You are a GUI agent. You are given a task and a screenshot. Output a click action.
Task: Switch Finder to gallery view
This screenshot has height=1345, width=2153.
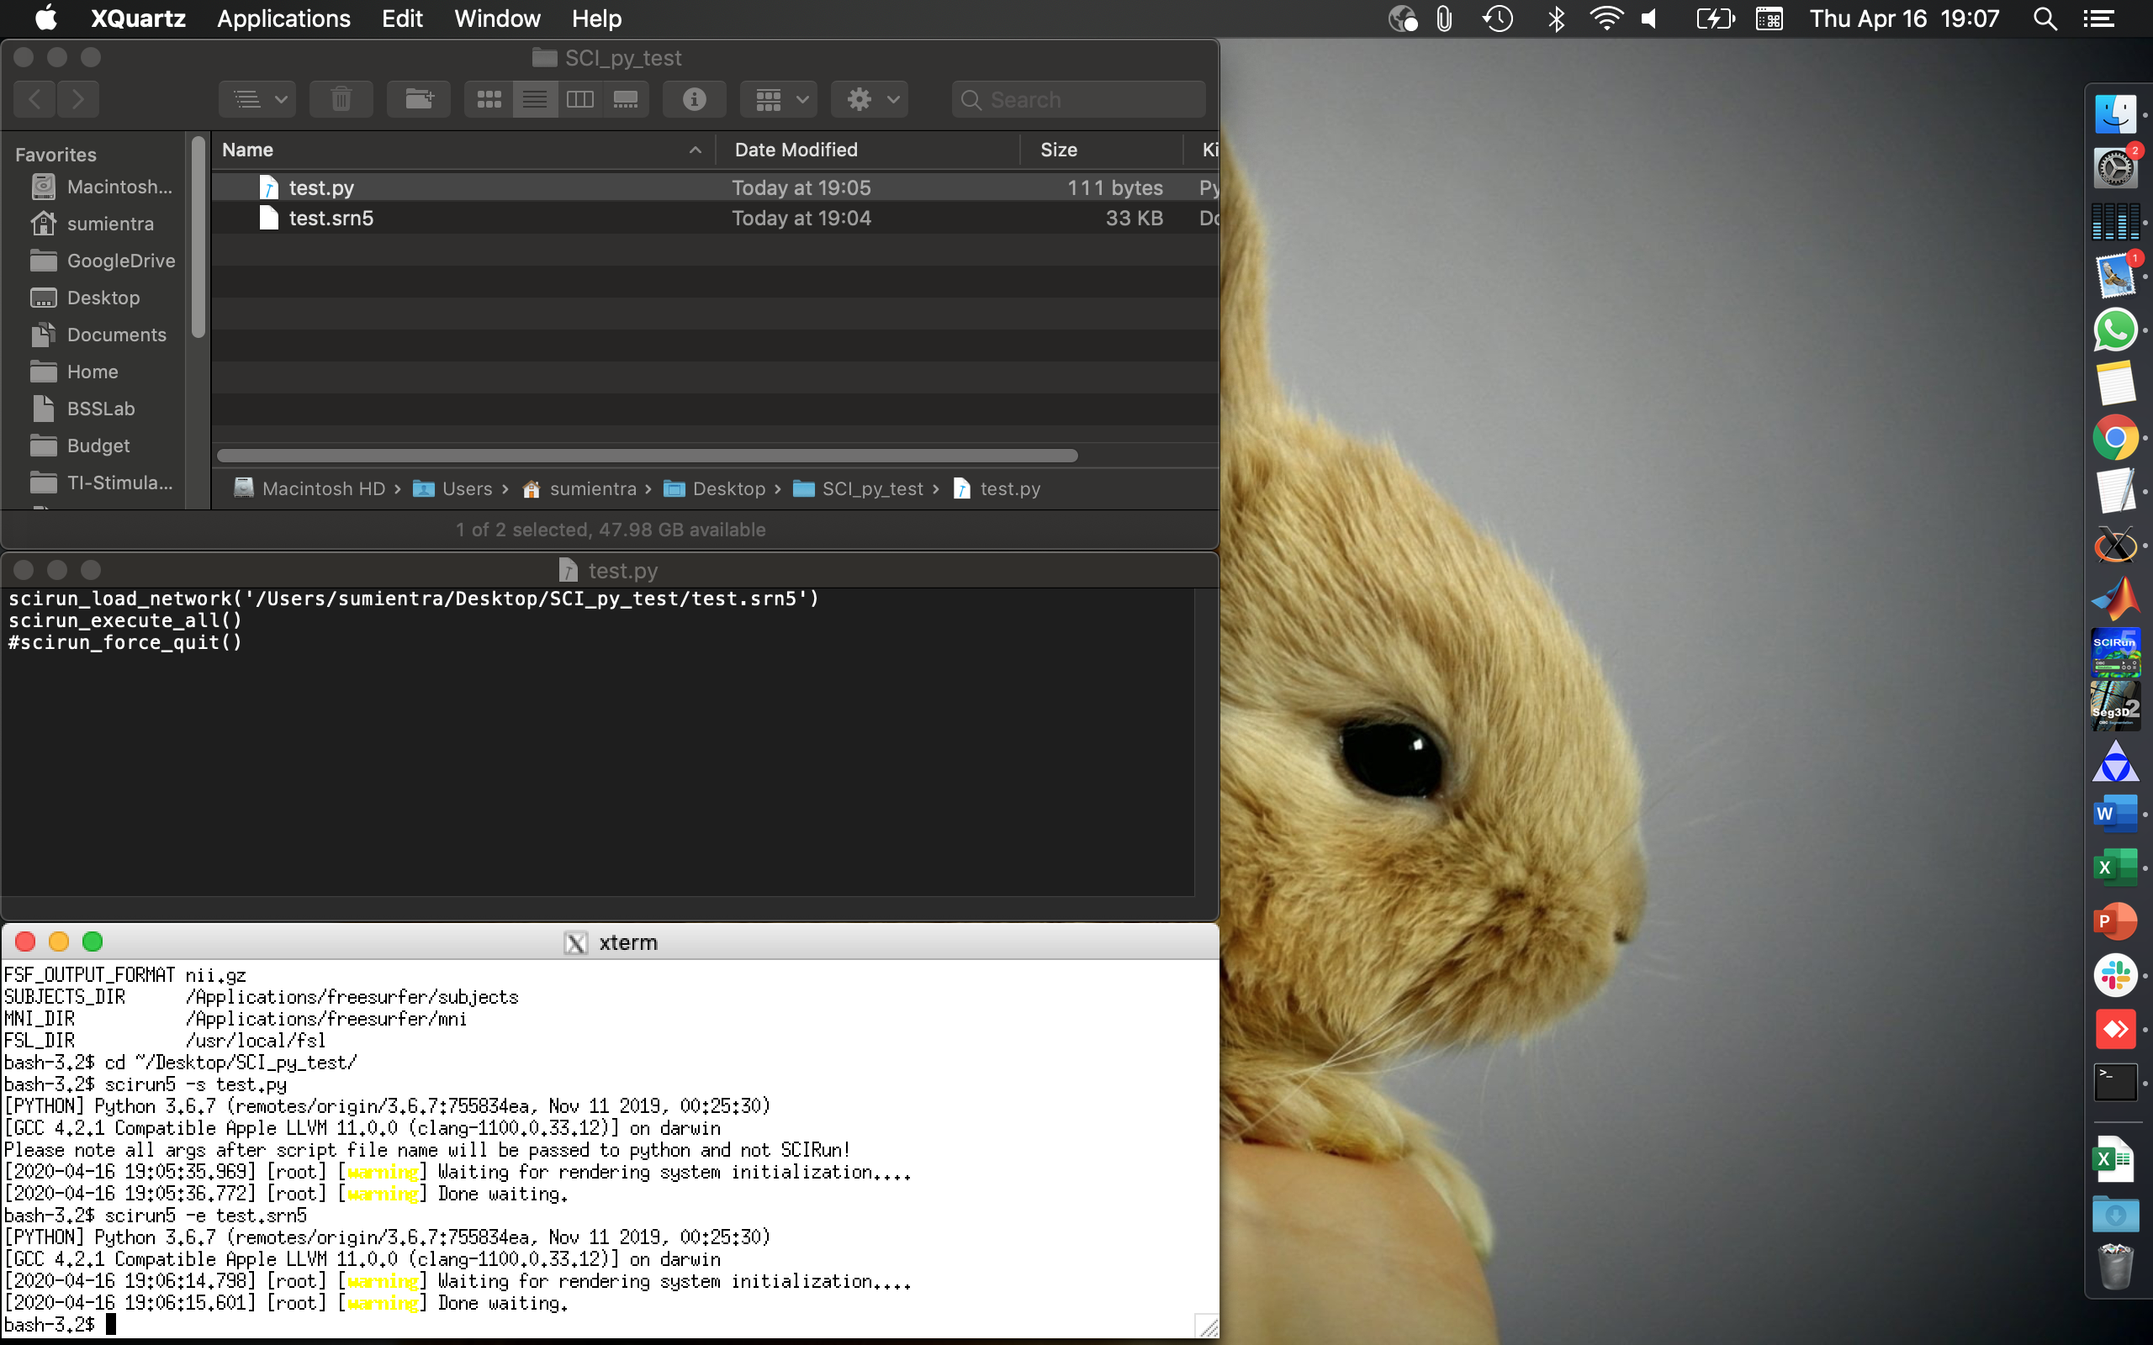click(627, 98)
